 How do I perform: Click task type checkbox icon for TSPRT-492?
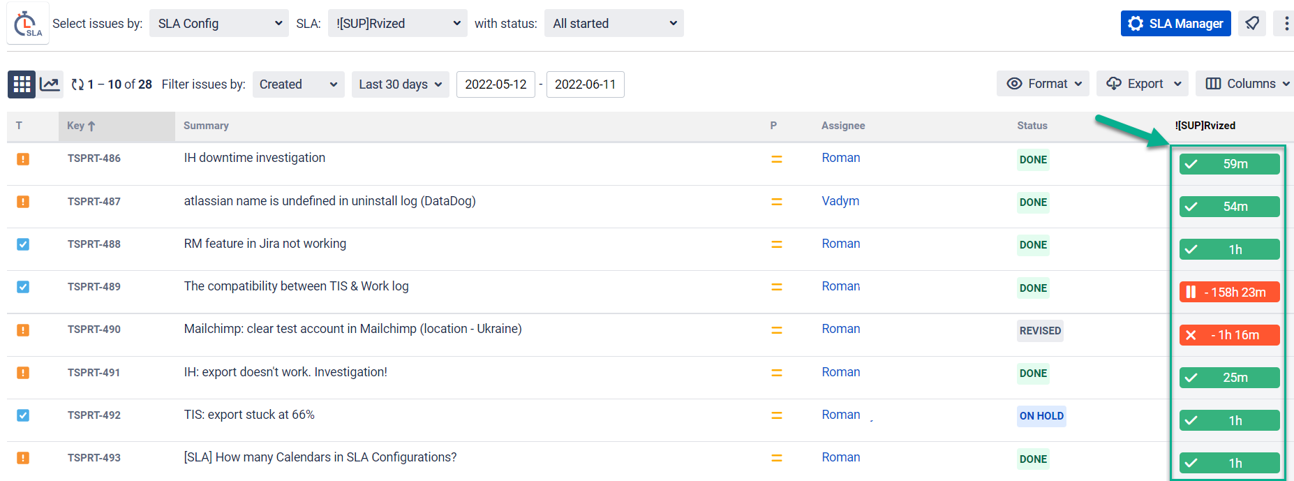point(23,415)
